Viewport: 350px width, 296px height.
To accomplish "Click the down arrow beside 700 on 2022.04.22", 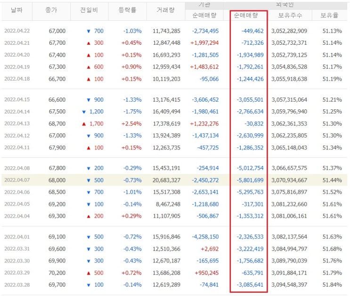I will [89, 31].
